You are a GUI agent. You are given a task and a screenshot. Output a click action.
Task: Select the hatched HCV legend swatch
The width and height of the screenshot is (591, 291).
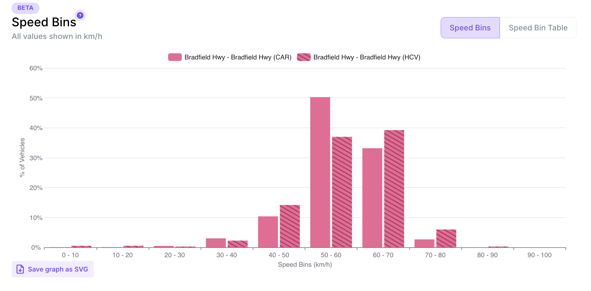304,57
